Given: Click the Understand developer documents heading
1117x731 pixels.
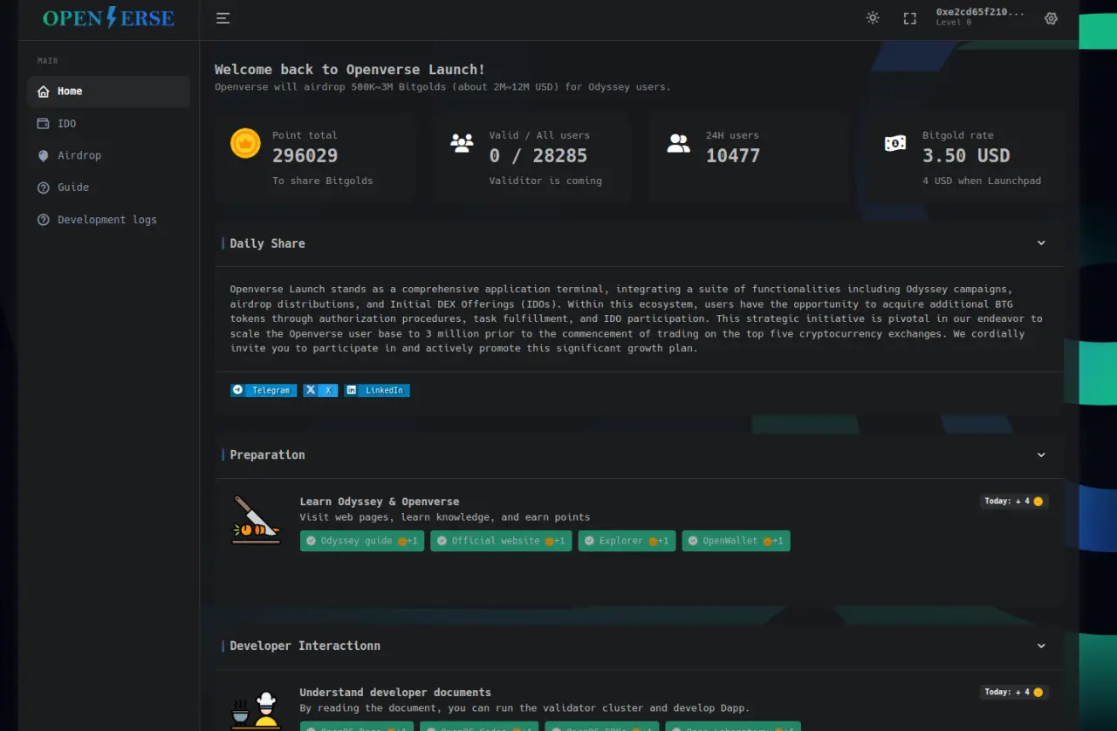Looking at the screenshot, I should (395, 693).
